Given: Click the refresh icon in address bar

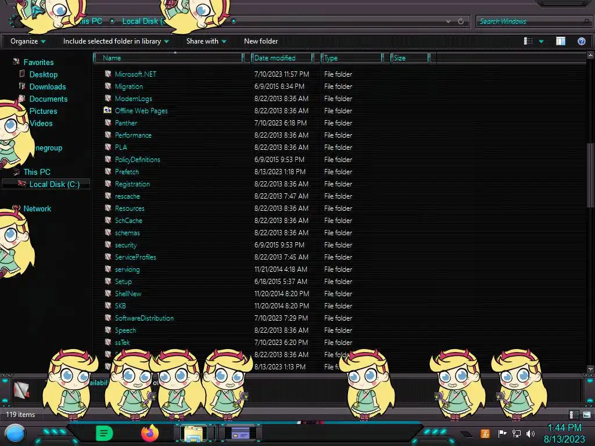Looking at the screenshot, I should pos(461,21).
